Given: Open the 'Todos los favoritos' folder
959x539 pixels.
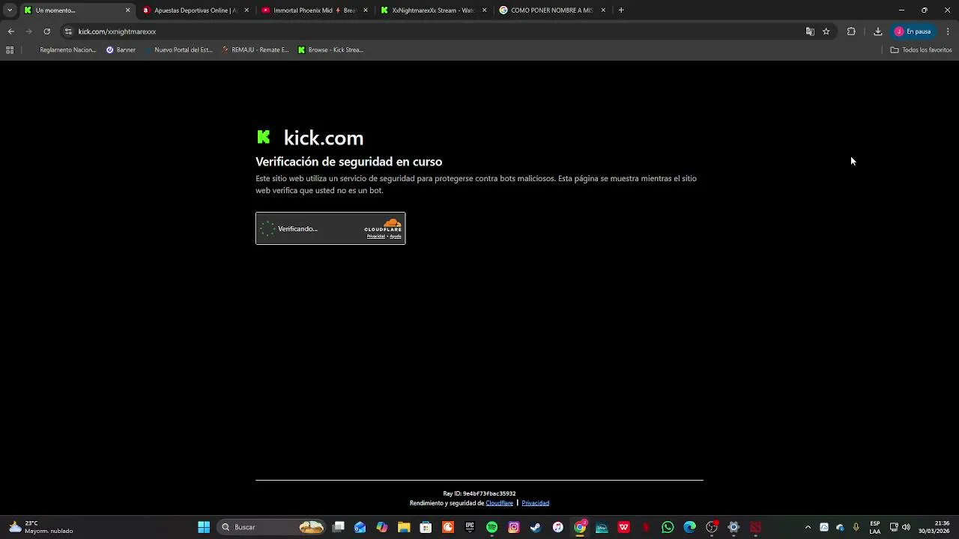Looking at the screenshot, I should pyautogui.click(x=921, y=50).
